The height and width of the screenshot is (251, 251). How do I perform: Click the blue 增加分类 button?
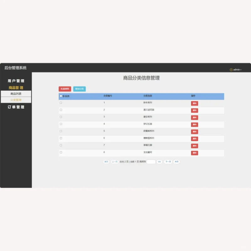pos(79,89)
